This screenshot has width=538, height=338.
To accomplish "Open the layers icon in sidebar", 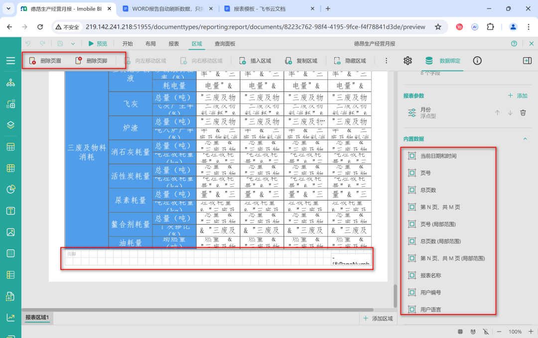I will point(10,125).
